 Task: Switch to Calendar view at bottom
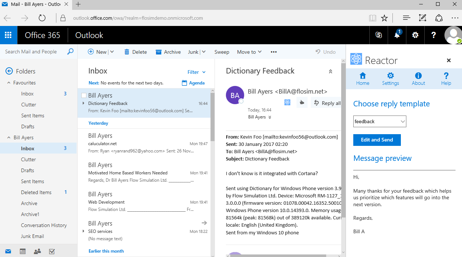point(23,251)
